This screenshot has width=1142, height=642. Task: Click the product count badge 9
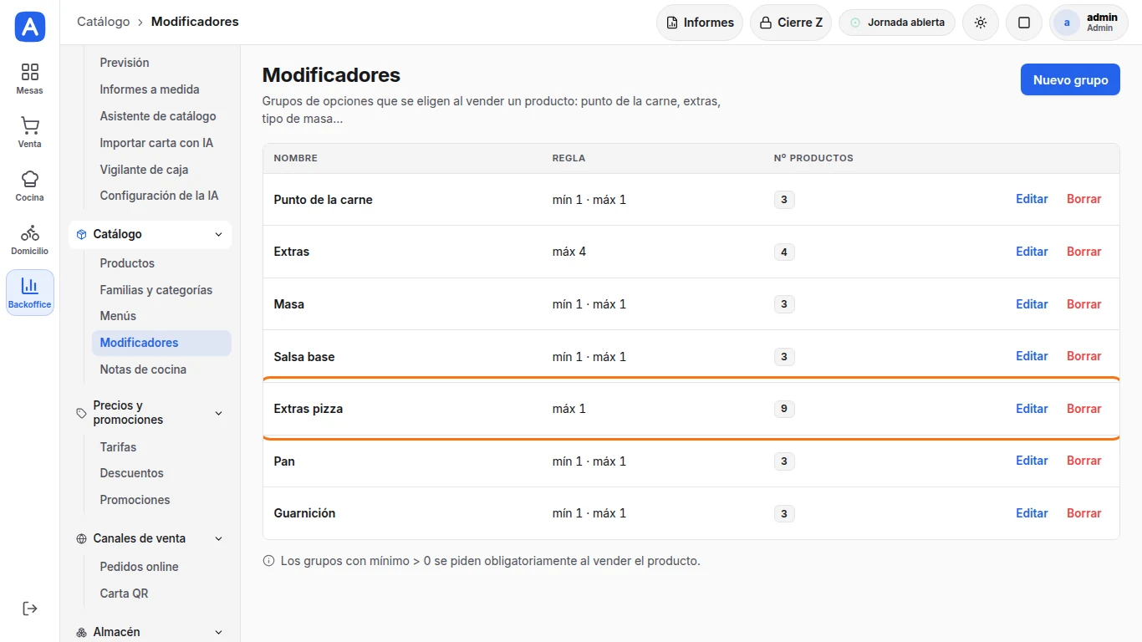coord(784,409)
